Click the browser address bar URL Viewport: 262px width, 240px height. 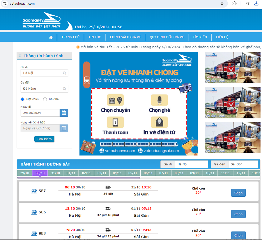click(22, 3)
